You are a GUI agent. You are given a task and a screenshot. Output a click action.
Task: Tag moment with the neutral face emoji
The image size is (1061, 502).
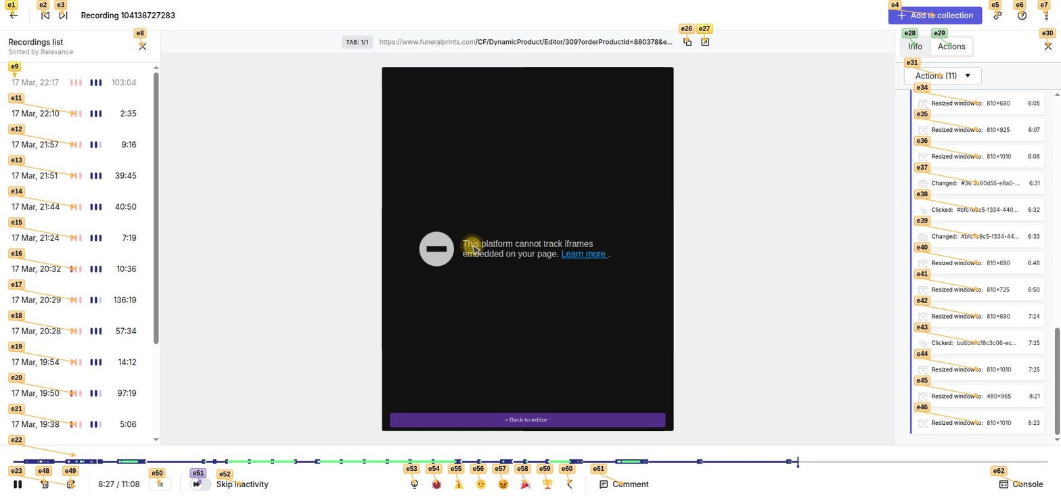tap(481, 484)
